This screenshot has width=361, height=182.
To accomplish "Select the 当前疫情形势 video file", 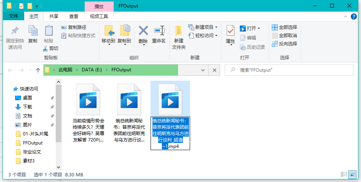I will pos(88,113).
